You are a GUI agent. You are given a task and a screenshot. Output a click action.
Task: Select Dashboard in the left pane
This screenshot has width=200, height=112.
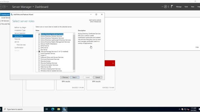(x=5, y=15)
